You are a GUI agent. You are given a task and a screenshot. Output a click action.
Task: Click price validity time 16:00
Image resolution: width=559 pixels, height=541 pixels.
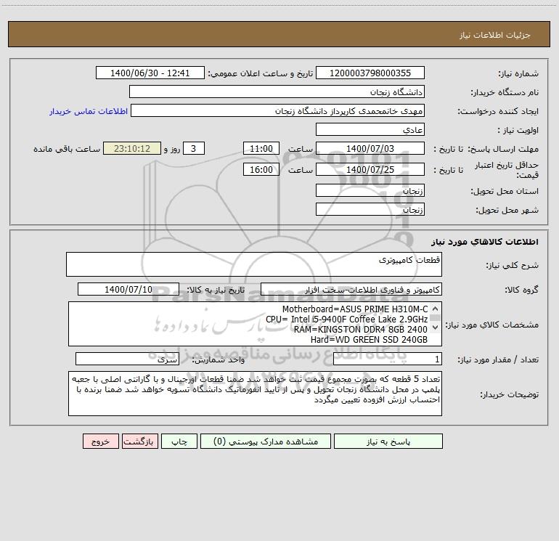(261, 169)
